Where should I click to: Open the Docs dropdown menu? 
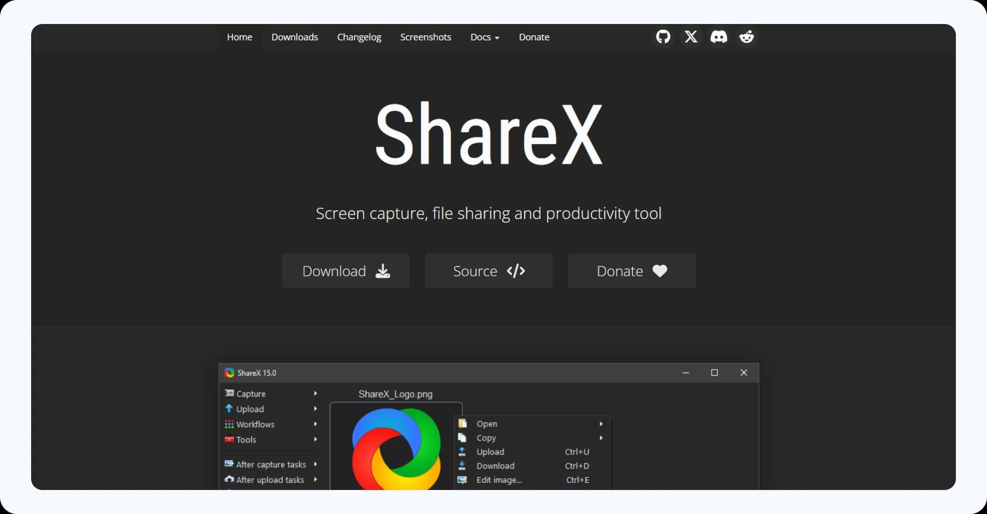(x=485, y=37)
